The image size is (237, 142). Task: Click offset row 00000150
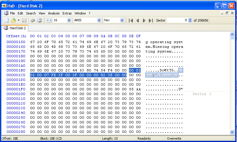(x=16, y=42)
